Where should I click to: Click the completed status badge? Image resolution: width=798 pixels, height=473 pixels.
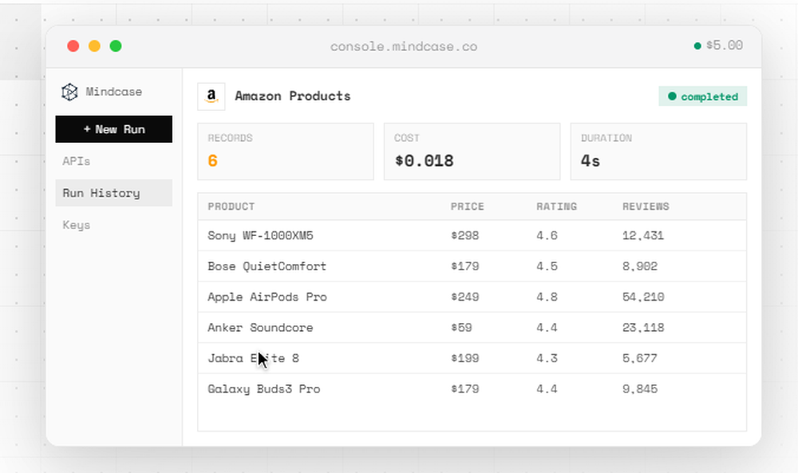coord(703,97)
